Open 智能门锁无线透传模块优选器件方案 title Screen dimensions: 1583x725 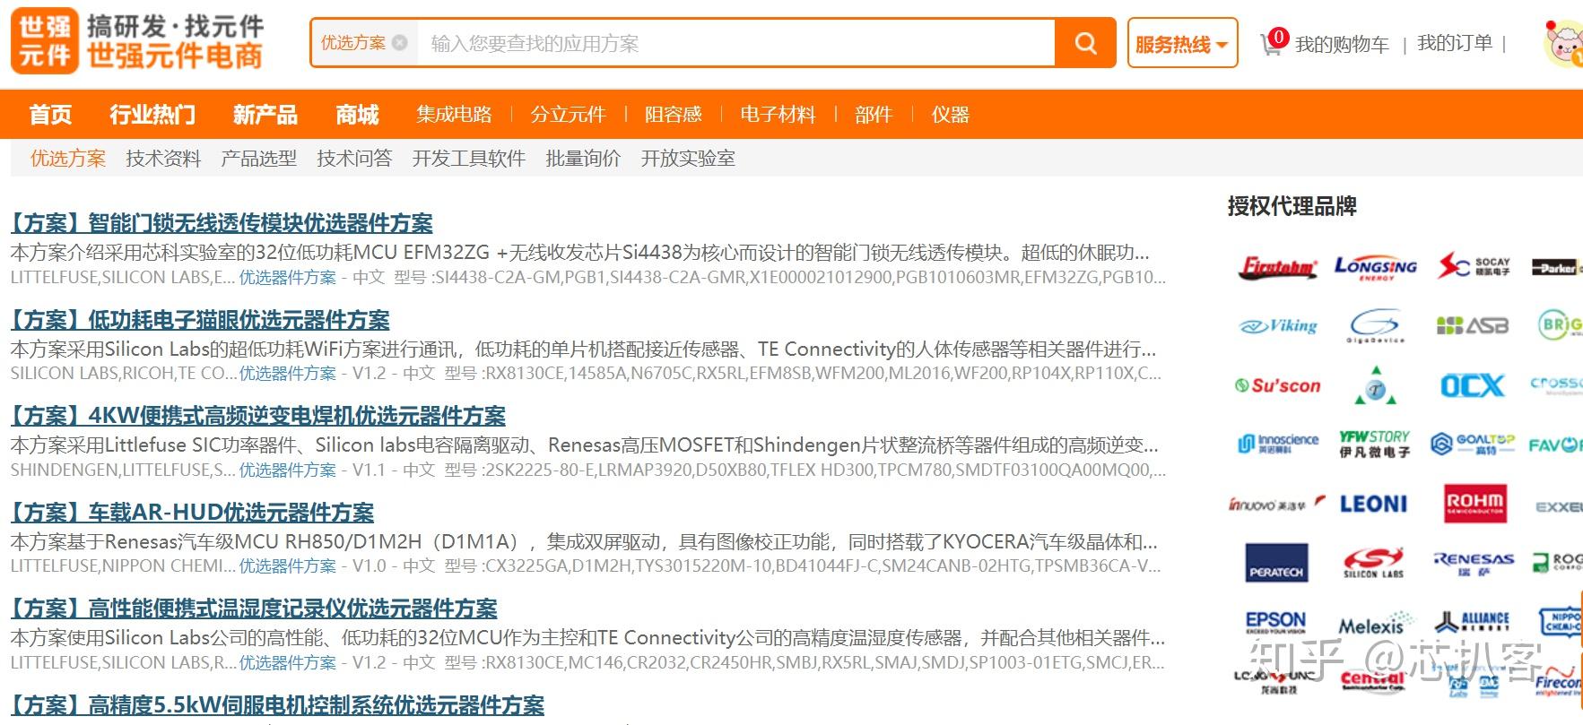click(x=222, y=223)
